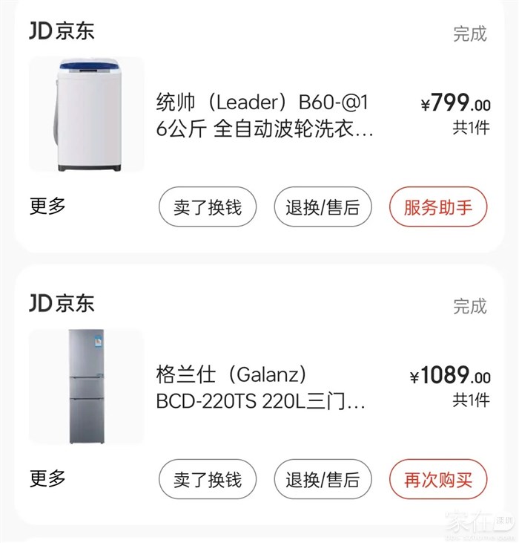Open the Galanz refrigerator product image
The height and width of the screenshot is (543, 519).
(x=86, y=386)
